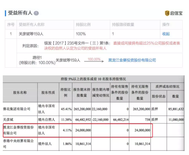Image resolution: width=189 pixels, height=155 pixels.
Task: Click the gray count badge beside 受益所有人
Action: 36,13
